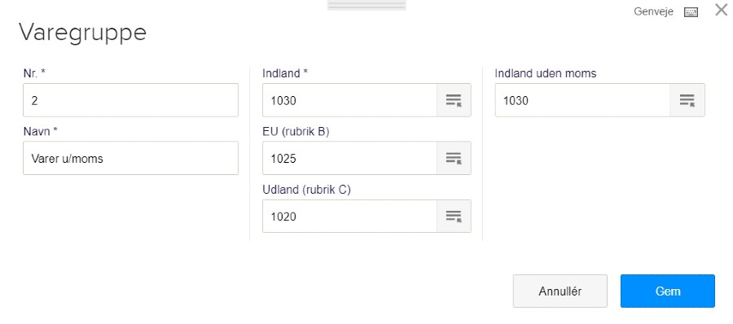Focus the Udland (rubrik C) field showing 1020
The height and width of the screenshot is (324, 733).
click(349, 216)
